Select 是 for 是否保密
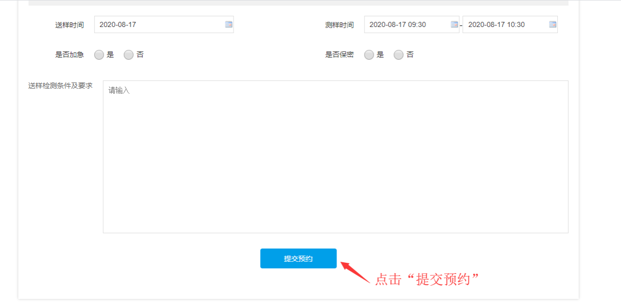 pyautogui.click(x=369, y=55)
